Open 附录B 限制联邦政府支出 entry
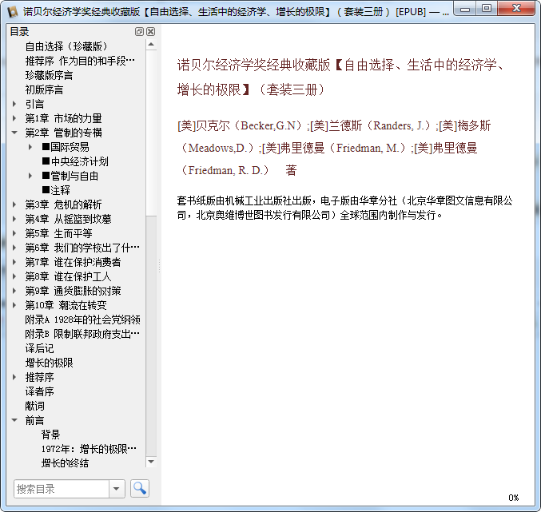The width and height of the screenshot is (541, 512). 82,334
